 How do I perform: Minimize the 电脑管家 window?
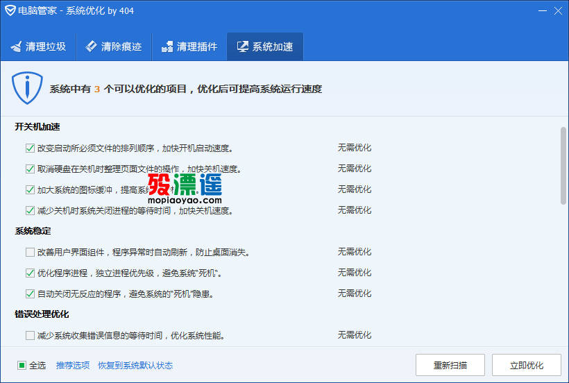(543, 10)
